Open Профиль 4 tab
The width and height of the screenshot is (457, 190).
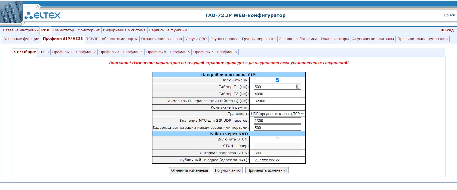coord(133,52)
